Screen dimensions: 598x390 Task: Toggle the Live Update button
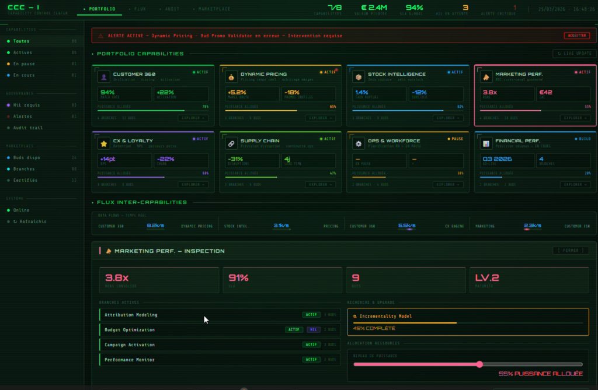click(x=574, y=54)
